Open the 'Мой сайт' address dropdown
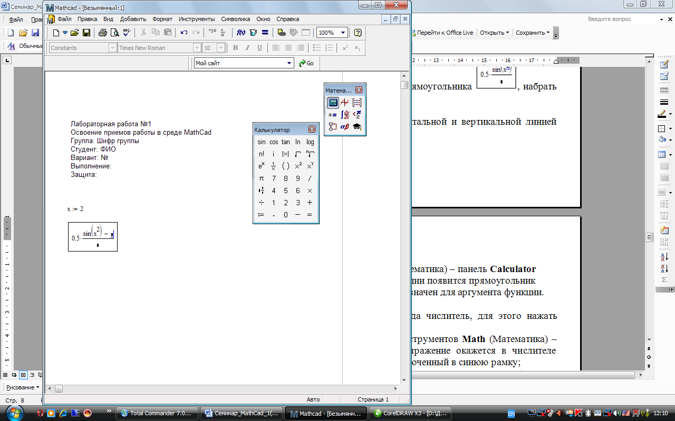Image resolution: width=675 pixels, height=421 pixels. click(290, 63)
